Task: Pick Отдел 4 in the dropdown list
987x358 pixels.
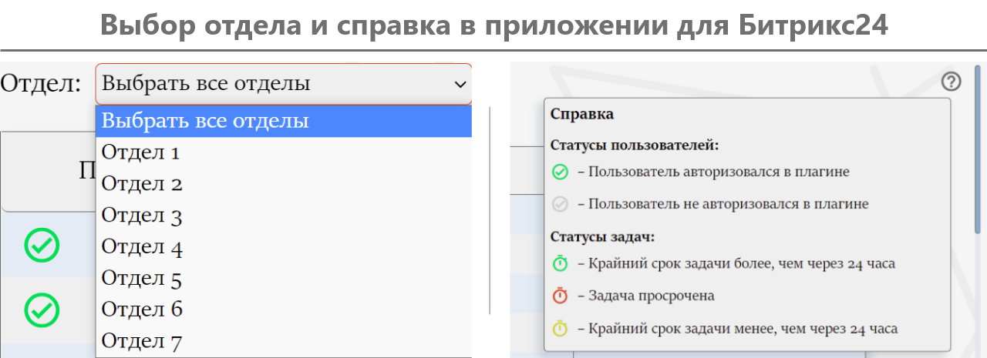Action: click(284, 247)
